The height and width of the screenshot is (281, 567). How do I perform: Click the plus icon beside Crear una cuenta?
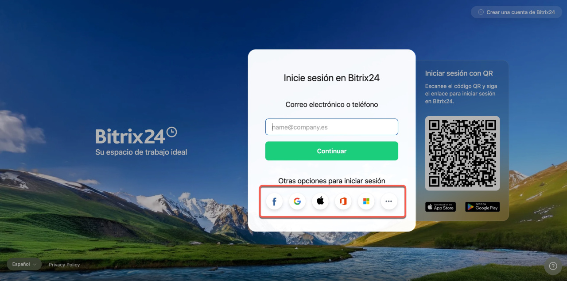(481, 12)
